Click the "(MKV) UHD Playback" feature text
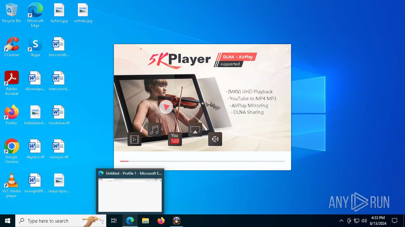 pyautogui.click(x=249, y=92)
